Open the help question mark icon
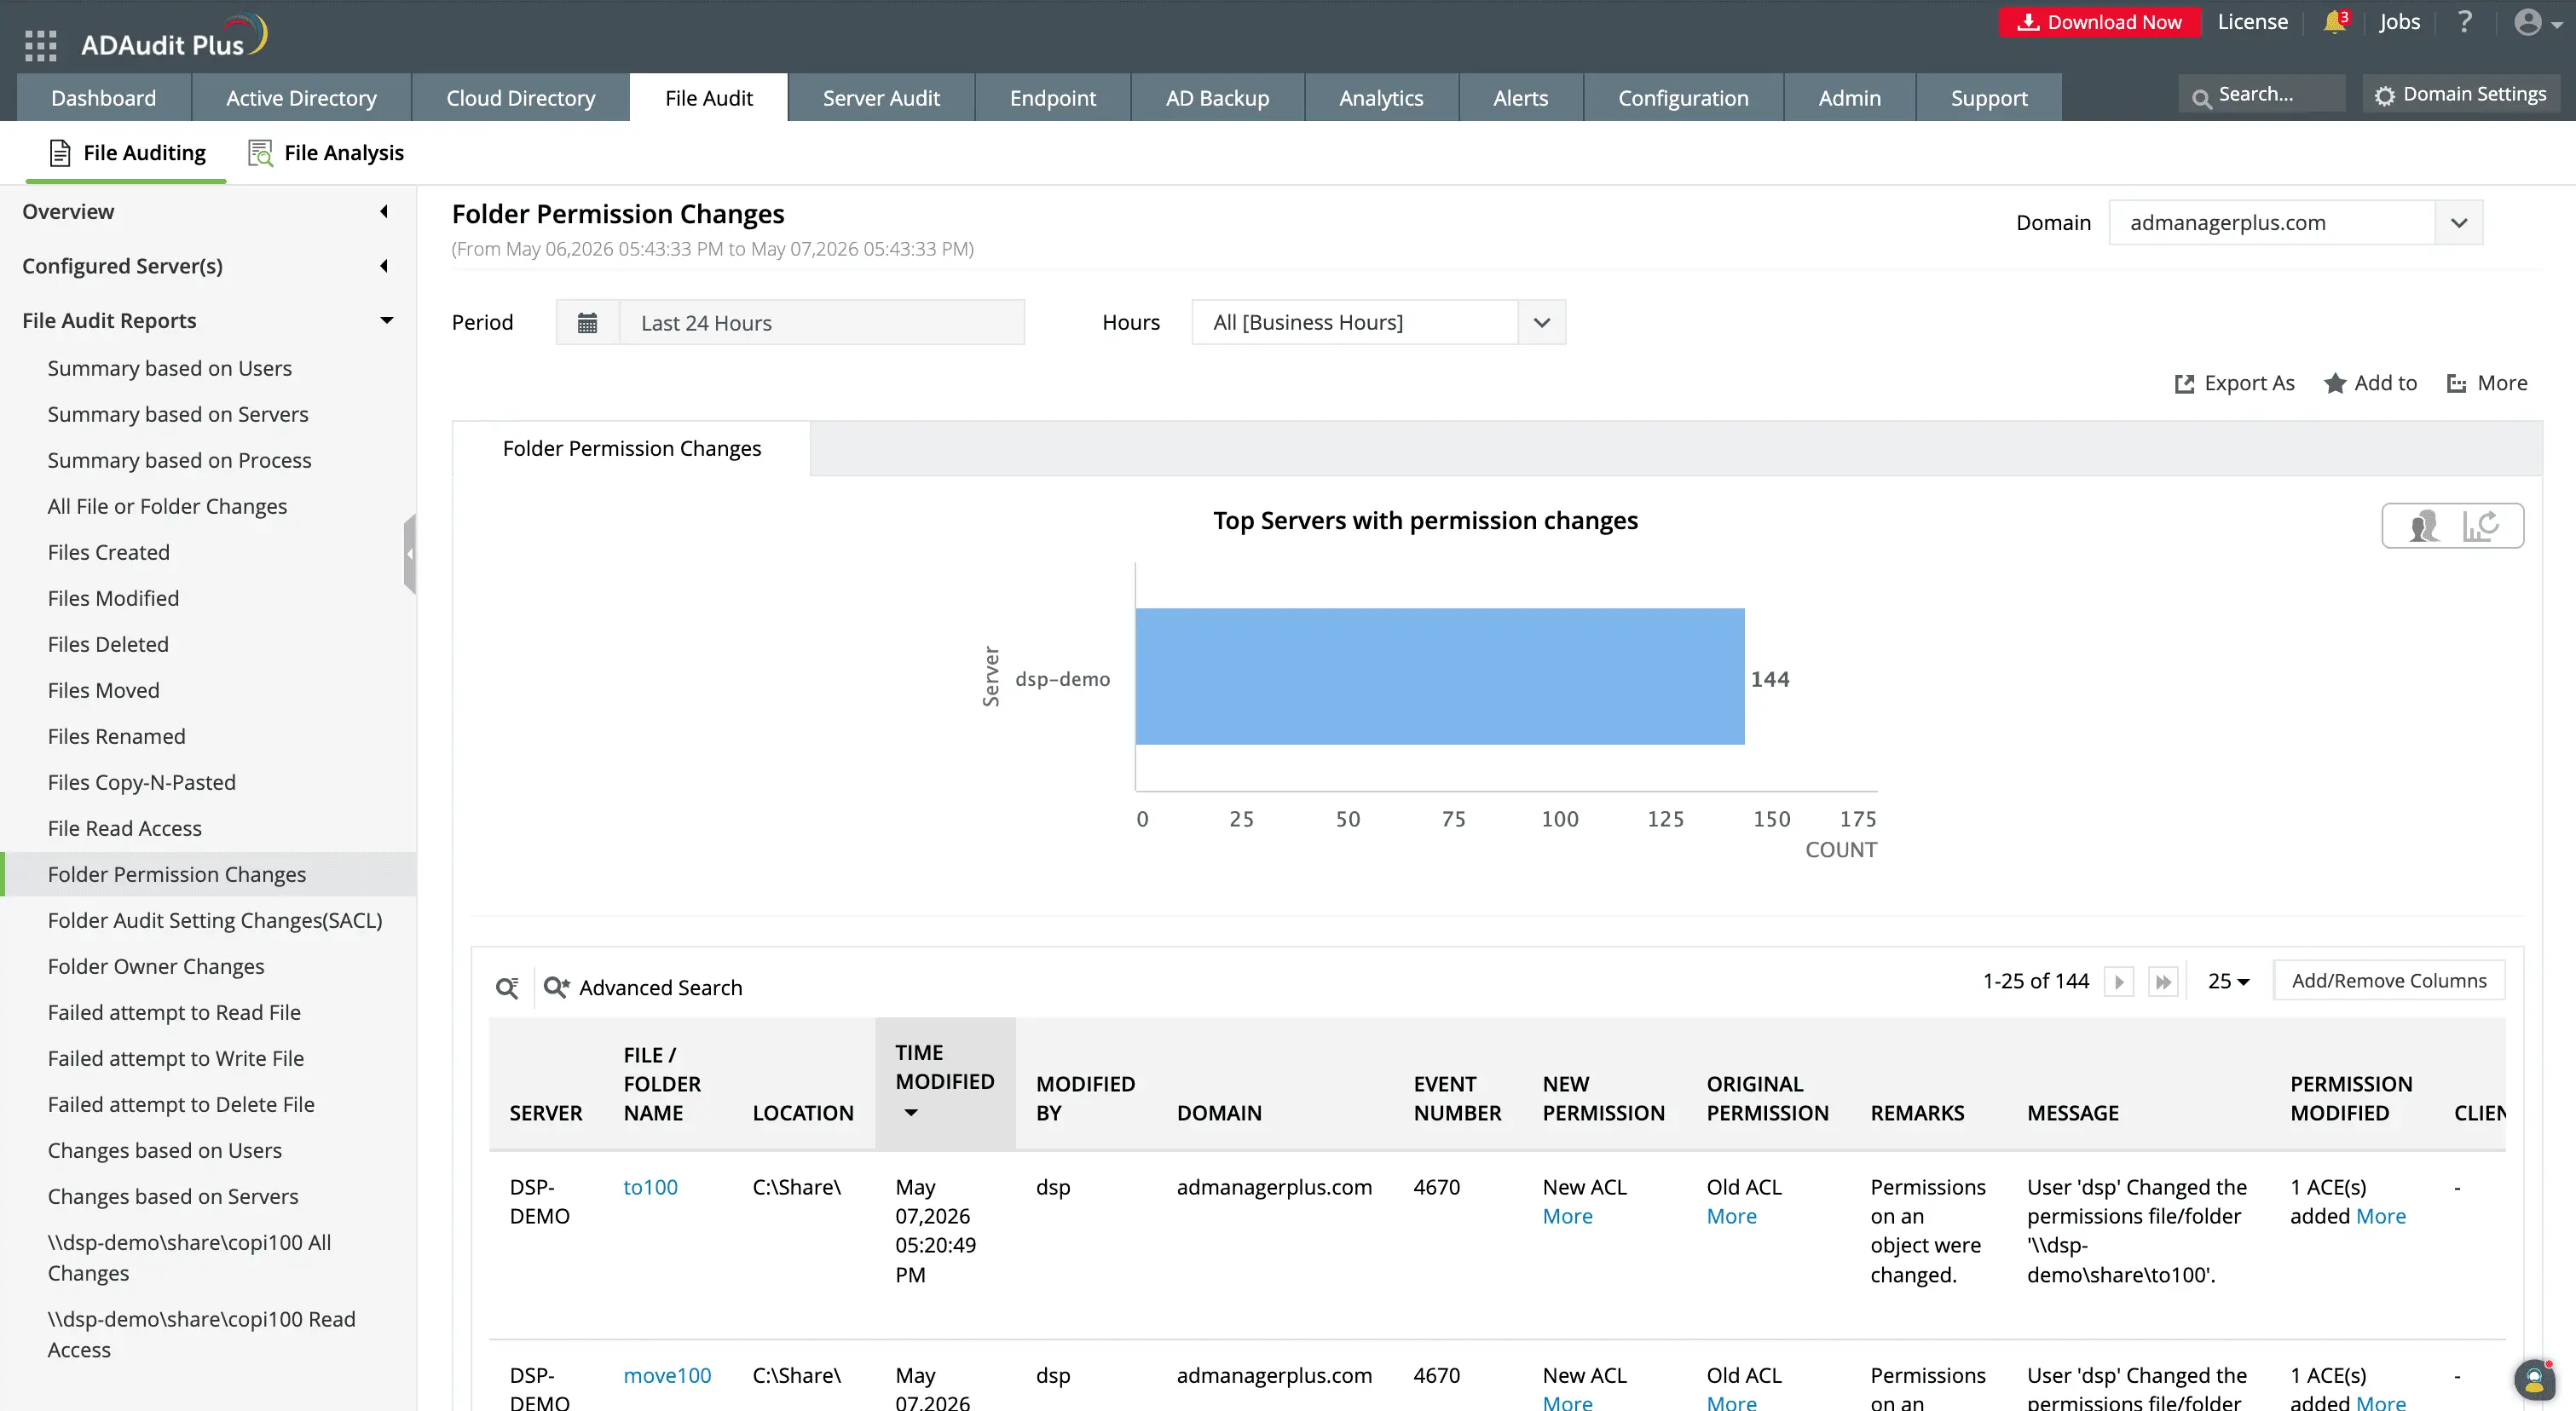2576x1411 pixels. tap(2465, 22)
